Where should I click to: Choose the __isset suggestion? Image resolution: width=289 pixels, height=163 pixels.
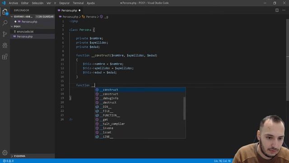140,132
